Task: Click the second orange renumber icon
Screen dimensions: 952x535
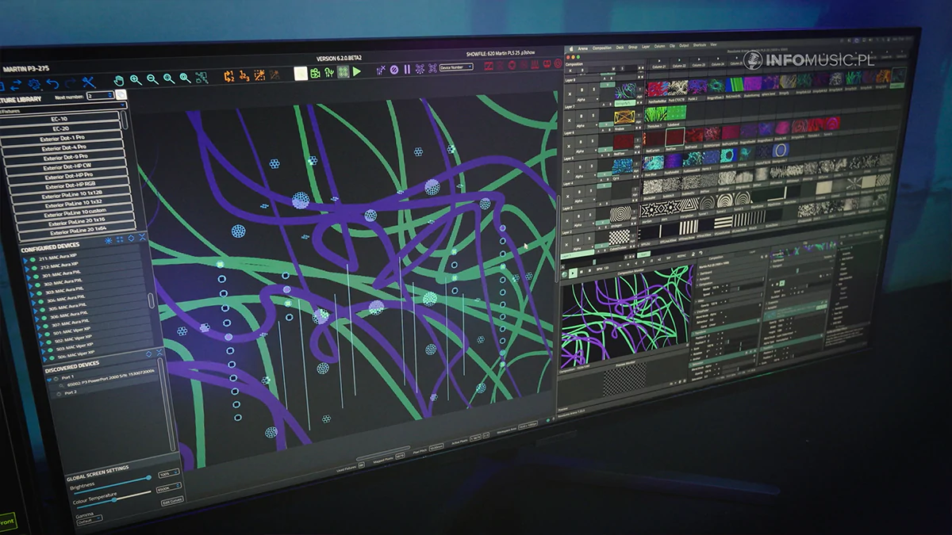Action: point(244,75)
